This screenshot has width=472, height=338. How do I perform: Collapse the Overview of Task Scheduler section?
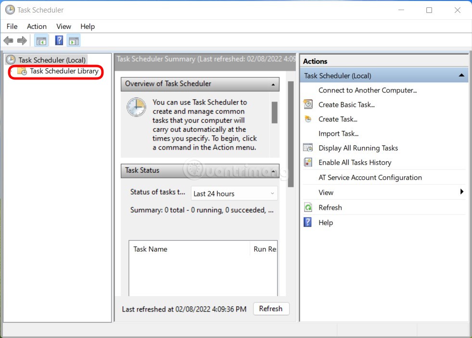(x=272, y=84)
